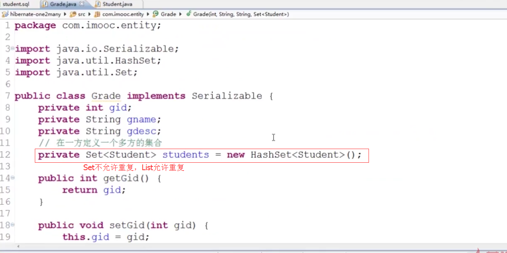The image size is (507, 253).
Task: Select Grade(int, String, String, Set<Student>) breadcrumb entry
Action: coord(241,14)
